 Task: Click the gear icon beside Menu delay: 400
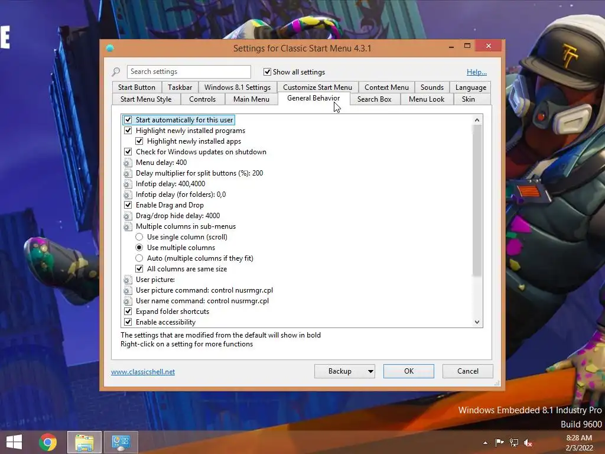(128, 163)
